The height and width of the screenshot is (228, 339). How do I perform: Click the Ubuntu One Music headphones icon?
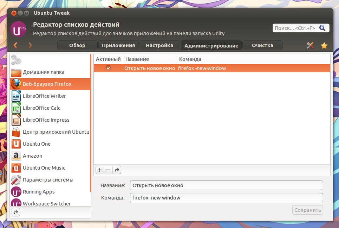click(16, 168)
